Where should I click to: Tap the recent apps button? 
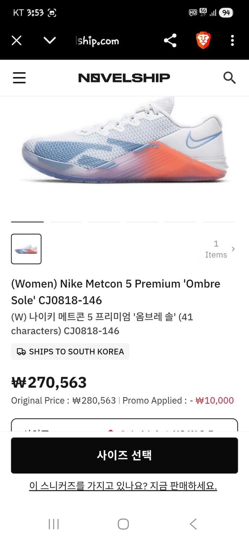53,524
